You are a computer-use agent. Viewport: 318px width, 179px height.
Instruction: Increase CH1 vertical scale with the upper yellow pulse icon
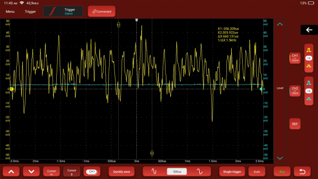click(308, 50)
